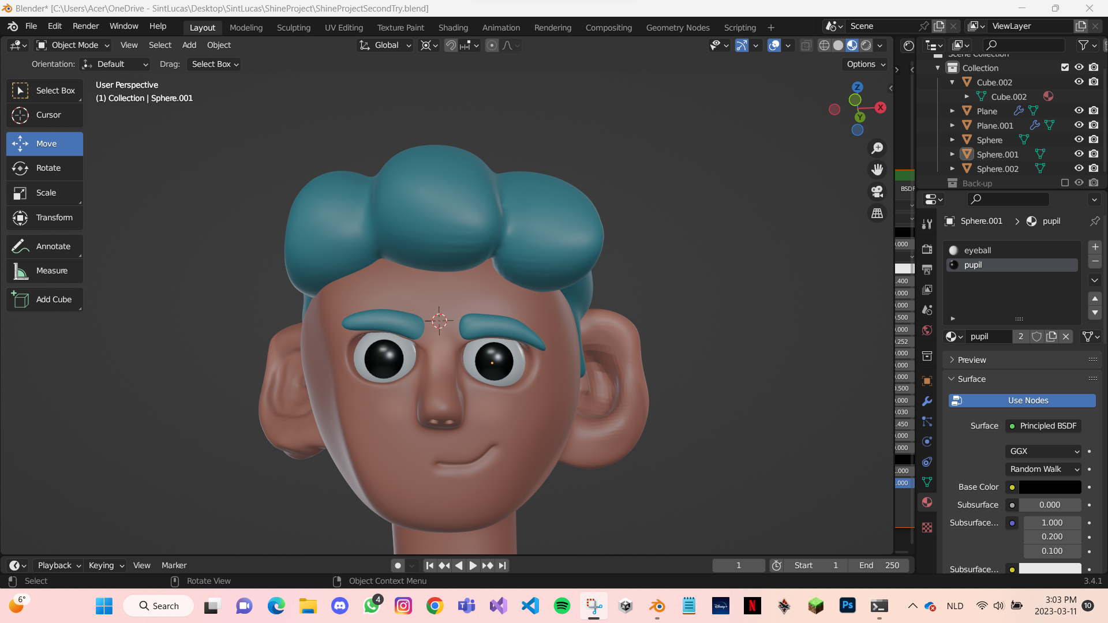Select the Annotate tool
This screenshot has height=623, width=1108.
coord(44,246)
